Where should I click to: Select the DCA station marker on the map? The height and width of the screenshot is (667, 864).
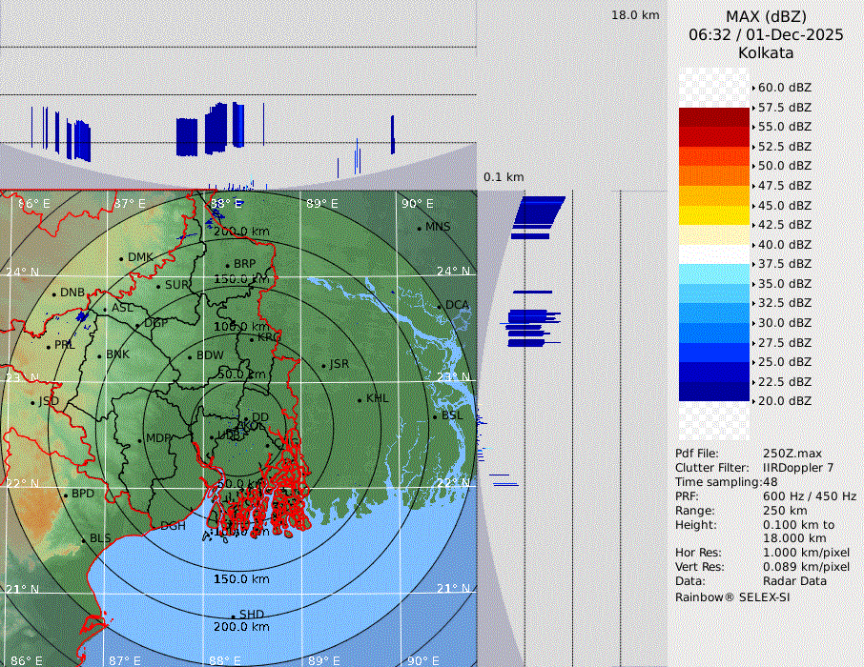[x=440, y=306]
